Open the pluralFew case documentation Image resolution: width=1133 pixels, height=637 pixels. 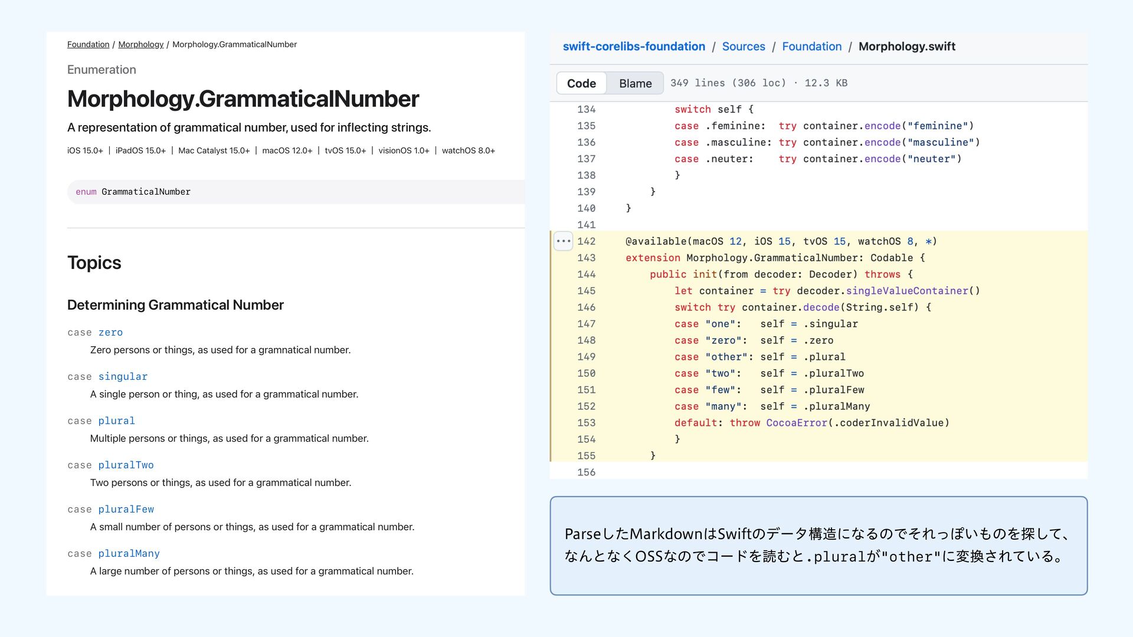[126, 510]
